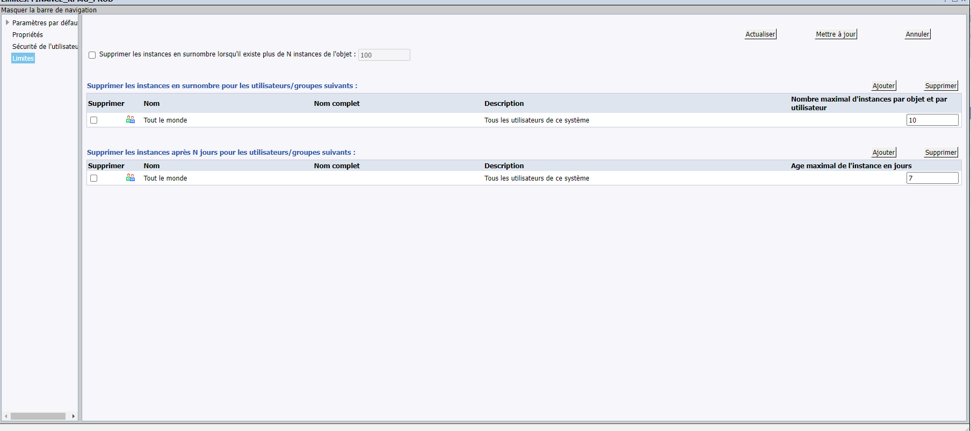Screen dimensions: 971x431
Task: Click the maximum instances field showing 10
Action: pyautogui.click(x=932, y=120)
